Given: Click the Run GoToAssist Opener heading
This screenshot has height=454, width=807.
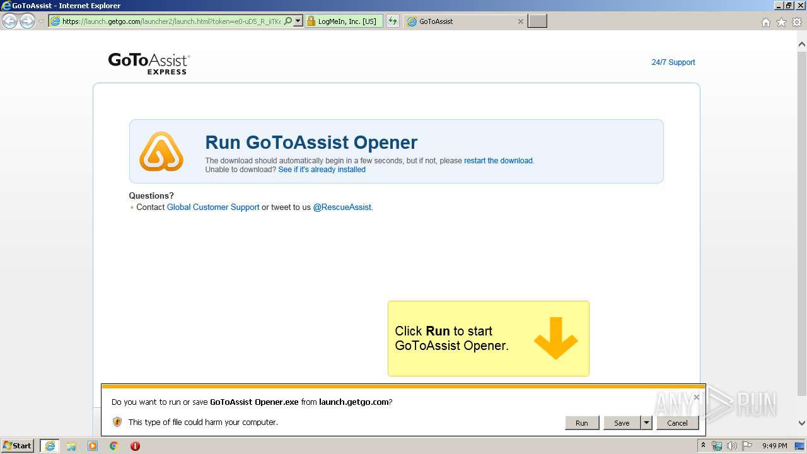Looking at the screenshot, I should coord(311,142).
